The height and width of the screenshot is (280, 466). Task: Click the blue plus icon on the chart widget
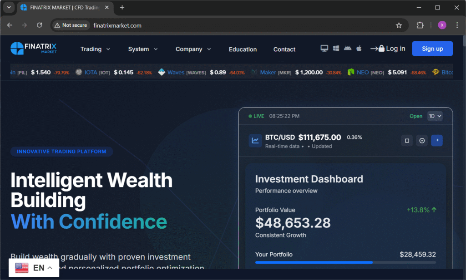coord(436,140)
